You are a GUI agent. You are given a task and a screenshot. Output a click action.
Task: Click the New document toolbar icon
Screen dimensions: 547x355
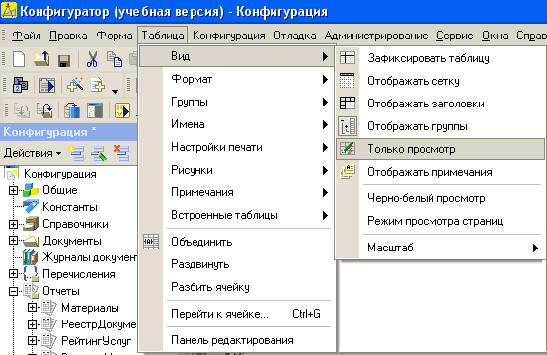[x=19, y=58]
